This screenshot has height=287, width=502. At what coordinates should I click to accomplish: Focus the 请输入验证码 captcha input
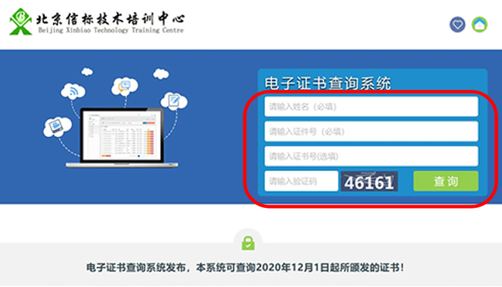[x=301, y=181]
